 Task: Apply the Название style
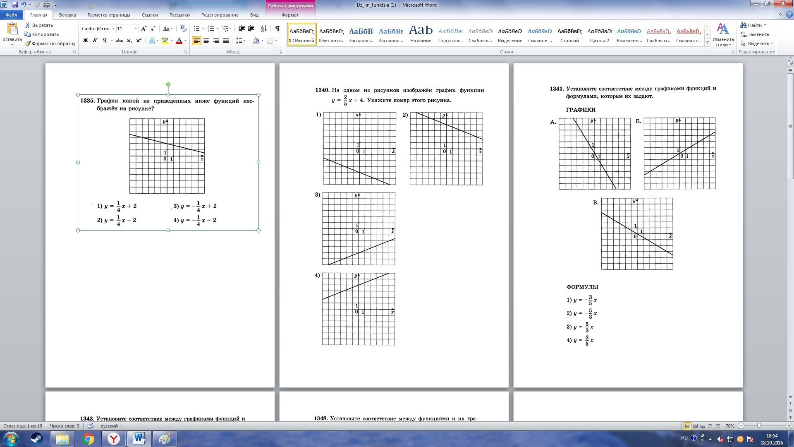click(x=421, y=34)
